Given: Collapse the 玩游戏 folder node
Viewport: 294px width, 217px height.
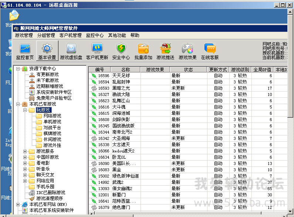Looking at the screenshot, I should coord(25,110).
